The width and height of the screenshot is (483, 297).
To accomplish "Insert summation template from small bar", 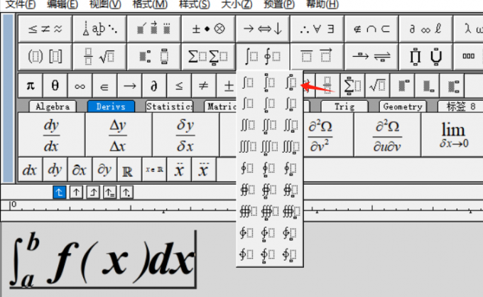I will pos(353,85).
